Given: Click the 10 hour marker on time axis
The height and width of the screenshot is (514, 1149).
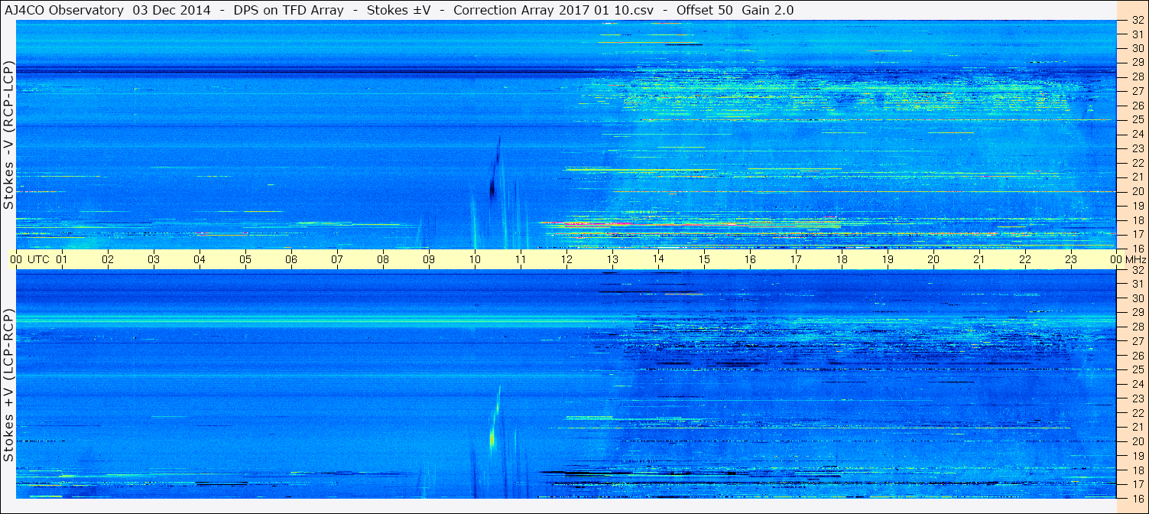Looking at the screenshot, I should tap(475, 259).
